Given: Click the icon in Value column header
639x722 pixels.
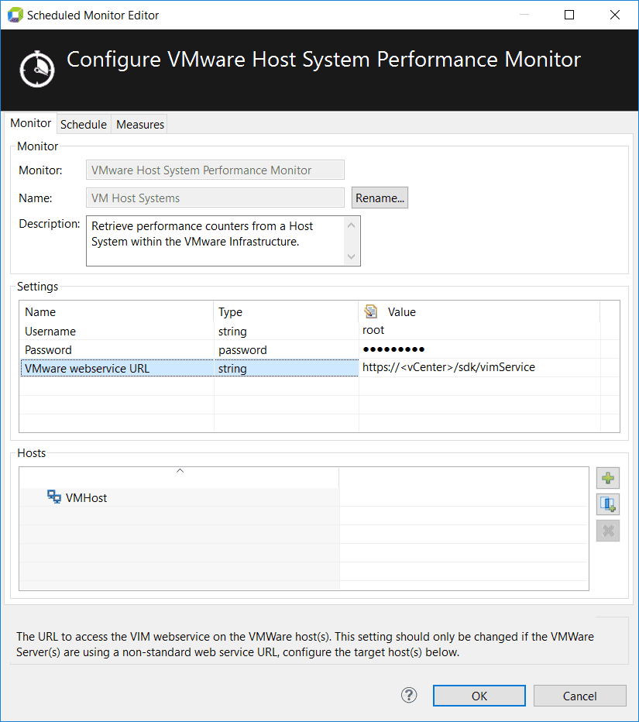Looking at the screenshot, I should pyautogui.click(x=370, y=311).
